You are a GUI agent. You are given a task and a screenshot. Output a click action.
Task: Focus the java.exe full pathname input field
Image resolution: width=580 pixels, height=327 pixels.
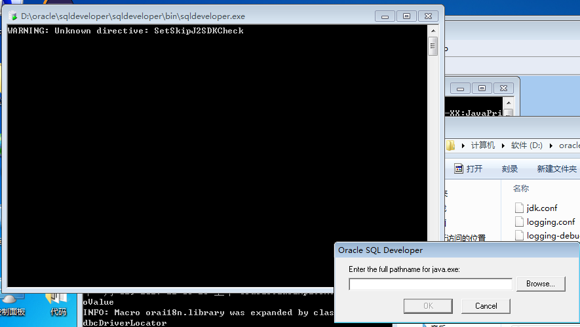coord(430,284)
